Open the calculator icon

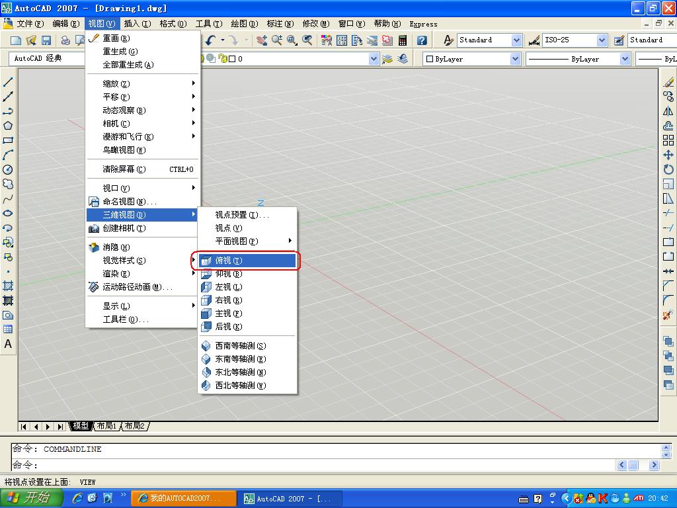403,40
